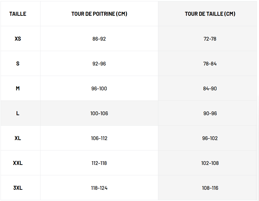
Task: Select the XS size row label
Action: (18, 39)
